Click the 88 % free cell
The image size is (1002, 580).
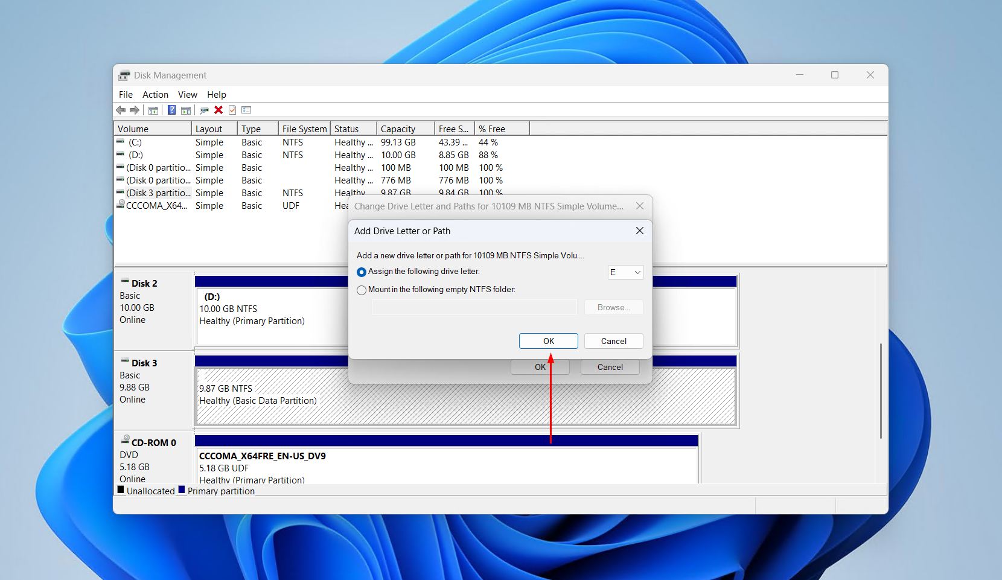[x=488, y=155]
